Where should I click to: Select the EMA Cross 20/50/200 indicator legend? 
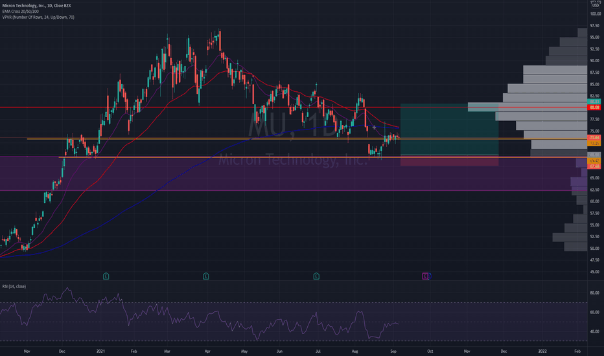[21, 12]
